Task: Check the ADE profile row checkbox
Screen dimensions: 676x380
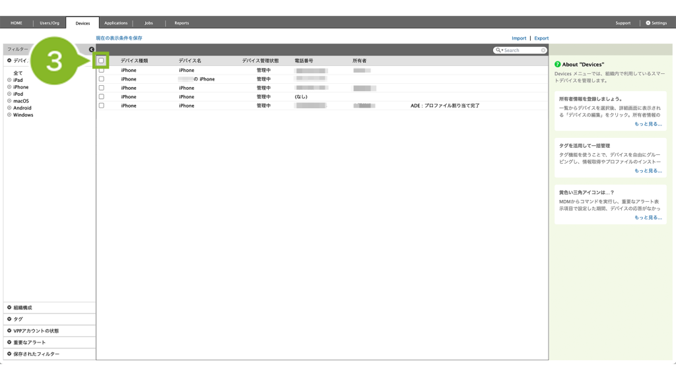Action: (x=101, y=106)
